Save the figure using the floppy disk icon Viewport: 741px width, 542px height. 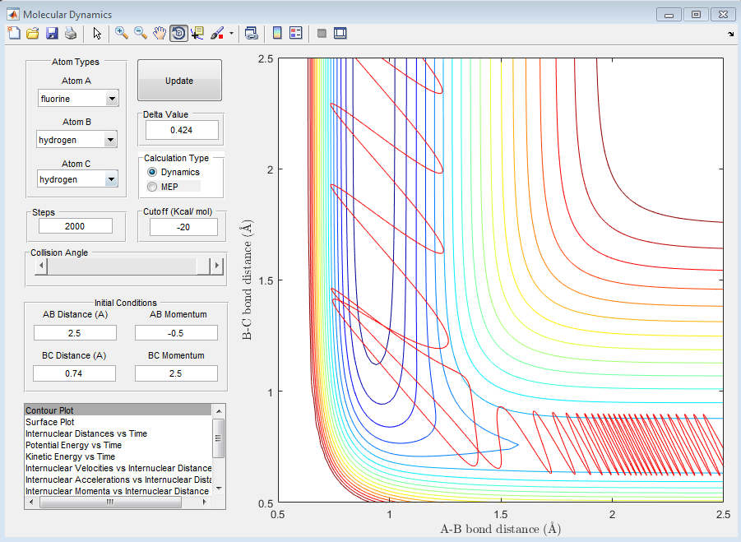point(52,33)
